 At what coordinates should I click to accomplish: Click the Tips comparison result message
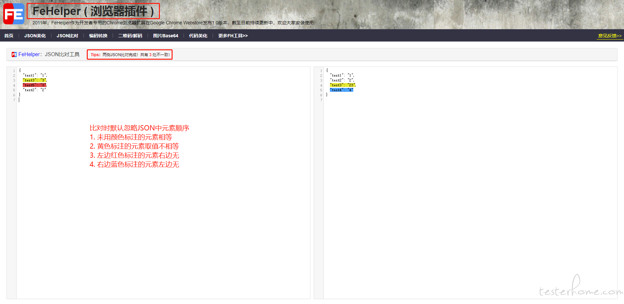coord(130,55)
